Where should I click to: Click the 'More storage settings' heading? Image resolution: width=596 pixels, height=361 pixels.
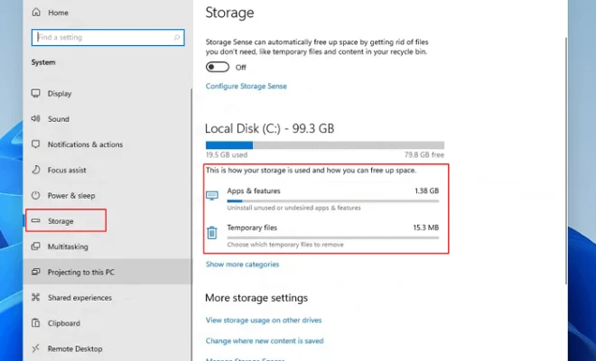[x=256, y=298]
